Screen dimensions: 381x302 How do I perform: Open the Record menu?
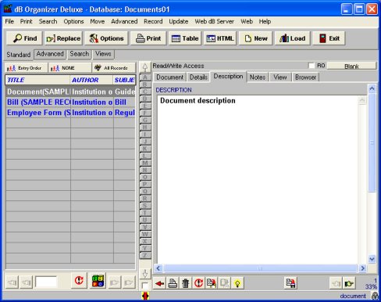153,21
